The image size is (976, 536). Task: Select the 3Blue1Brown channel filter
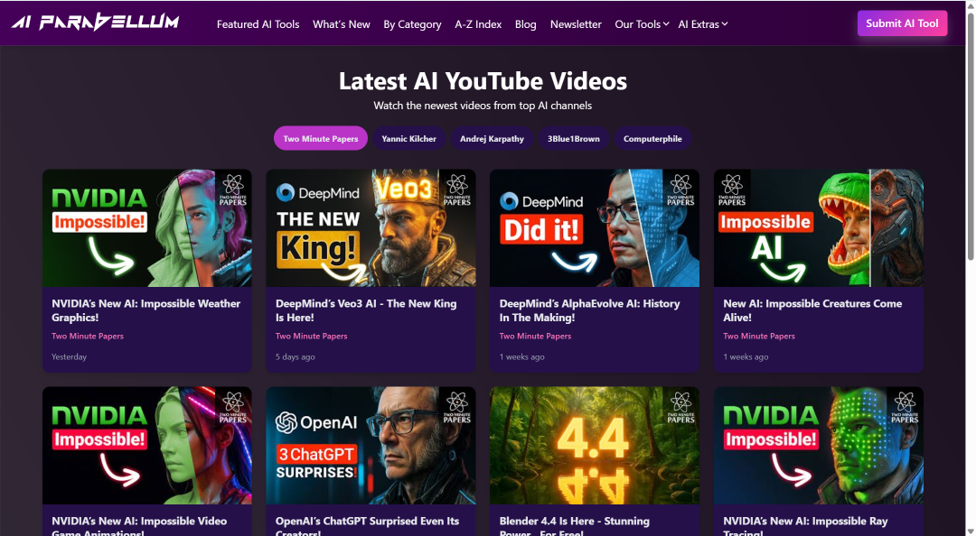[x=573, y=139]
